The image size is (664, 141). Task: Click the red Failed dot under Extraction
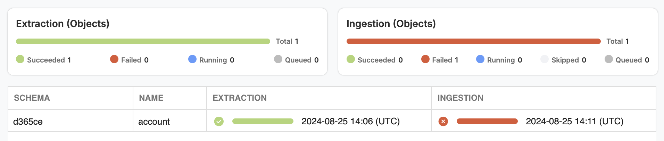114,59
